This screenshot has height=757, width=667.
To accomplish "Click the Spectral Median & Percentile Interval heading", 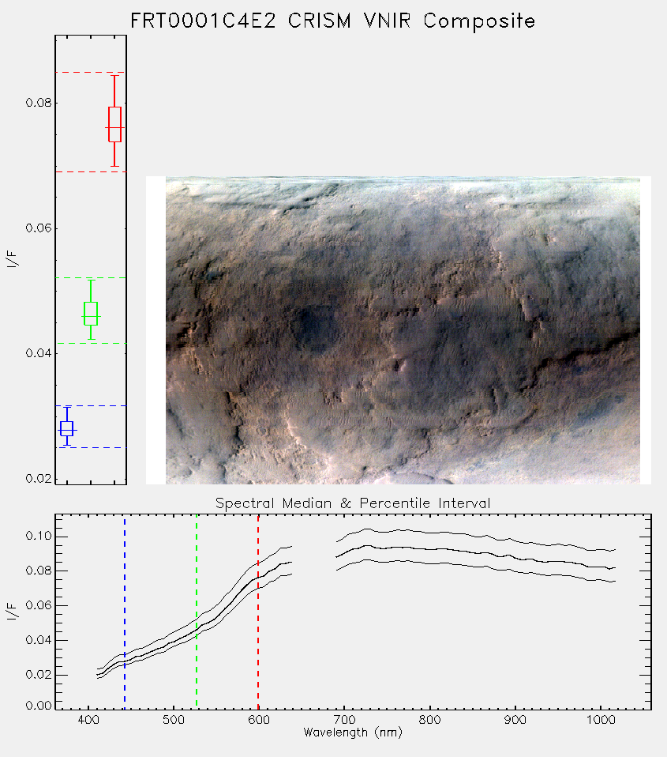I will [x=353, y=503].
